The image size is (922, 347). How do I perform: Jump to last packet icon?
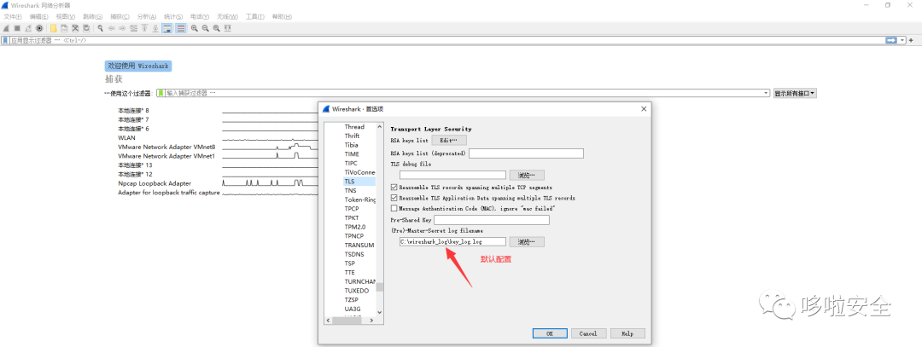coord(156,28)
